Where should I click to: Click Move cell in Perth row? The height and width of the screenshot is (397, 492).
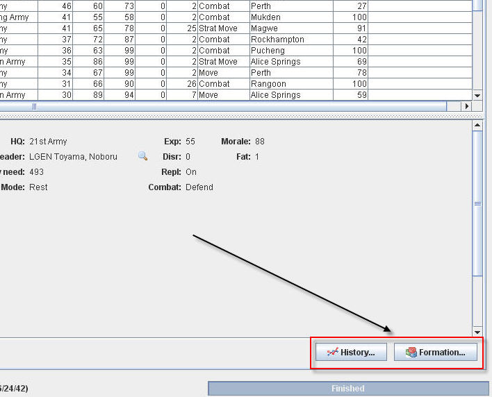(x=223, y=73)
